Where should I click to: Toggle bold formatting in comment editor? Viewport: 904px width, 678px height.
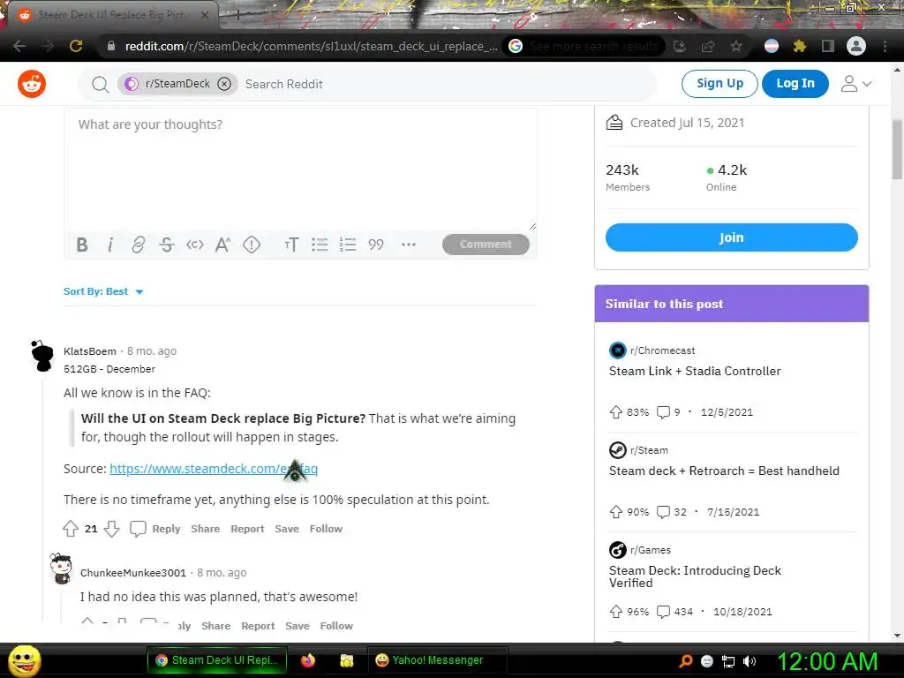click(x=82, y=245)
